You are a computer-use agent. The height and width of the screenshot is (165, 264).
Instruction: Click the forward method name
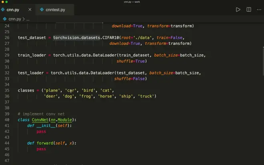[x=45, y=143]
